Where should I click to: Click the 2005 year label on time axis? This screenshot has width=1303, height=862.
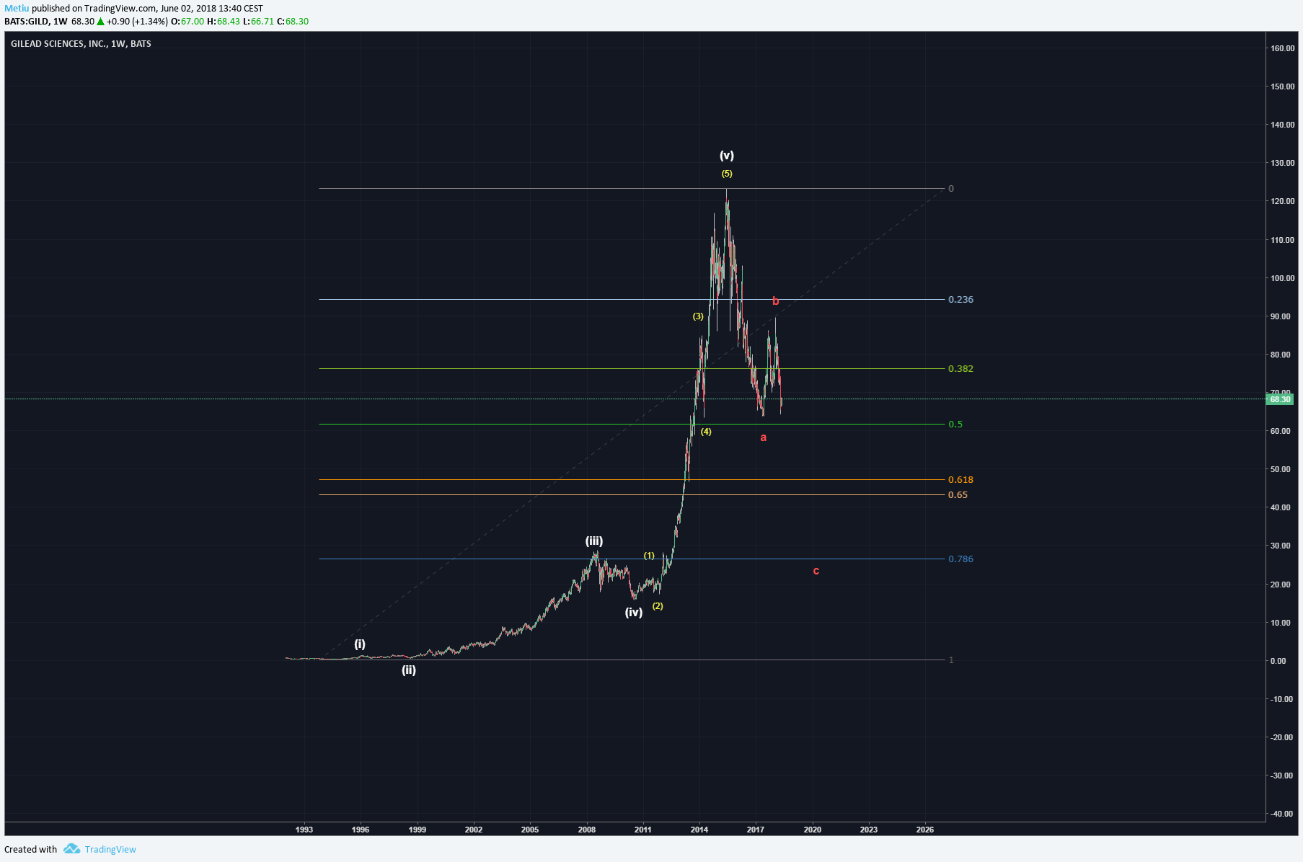point(530,830)
